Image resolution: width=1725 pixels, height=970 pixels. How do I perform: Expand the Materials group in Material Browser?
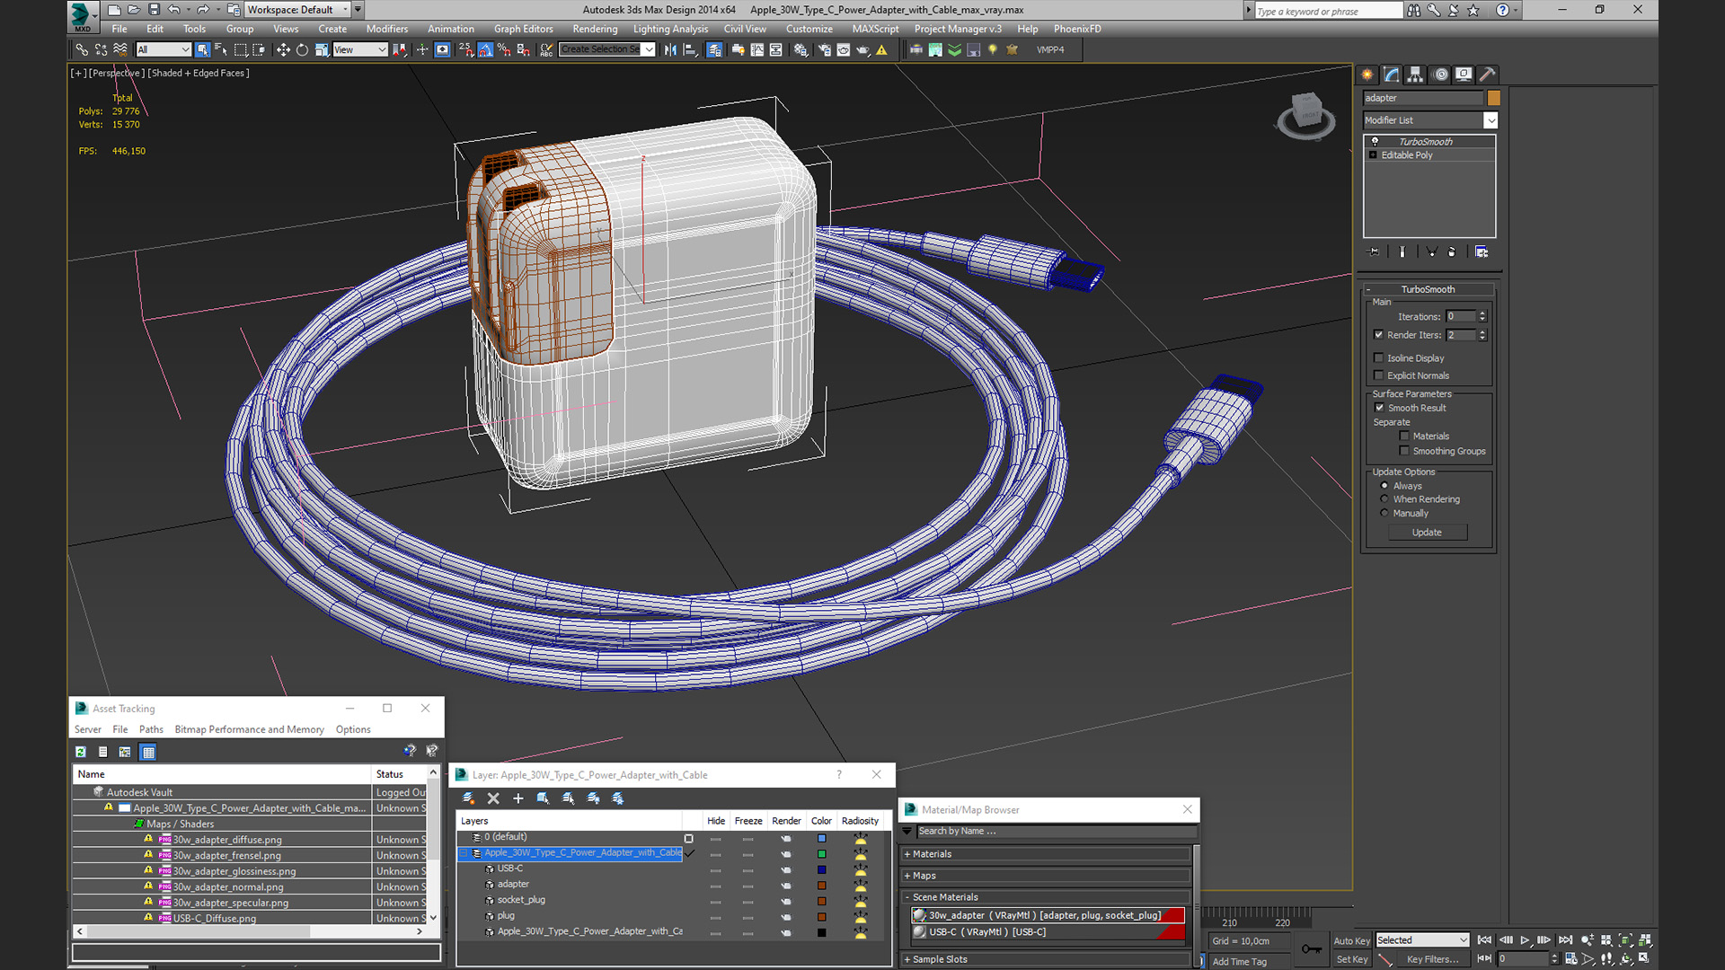(x=907, y=854)
